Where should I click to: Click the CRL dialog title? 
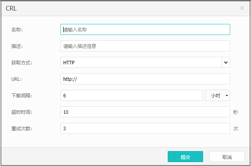point(11,8)
